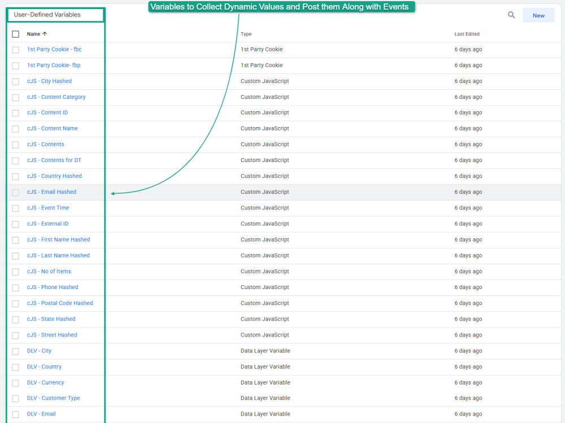Check the DLV - Country checkbox
The image size is (565, 423).
coord(15,367)
